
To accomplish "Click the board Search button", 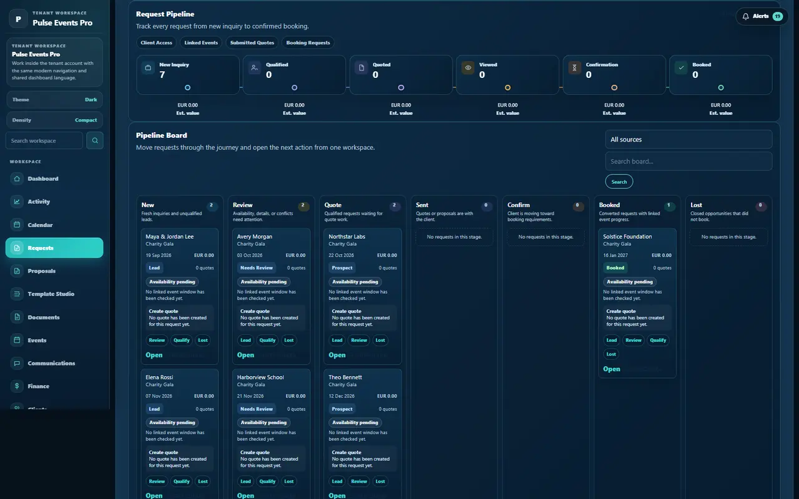I will (x=619, y=182).
